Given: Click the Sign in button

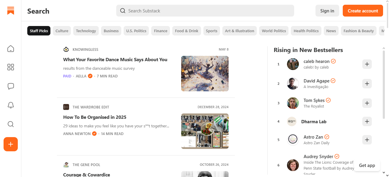Looking at the screenshot, I should (x=327, y=11).
